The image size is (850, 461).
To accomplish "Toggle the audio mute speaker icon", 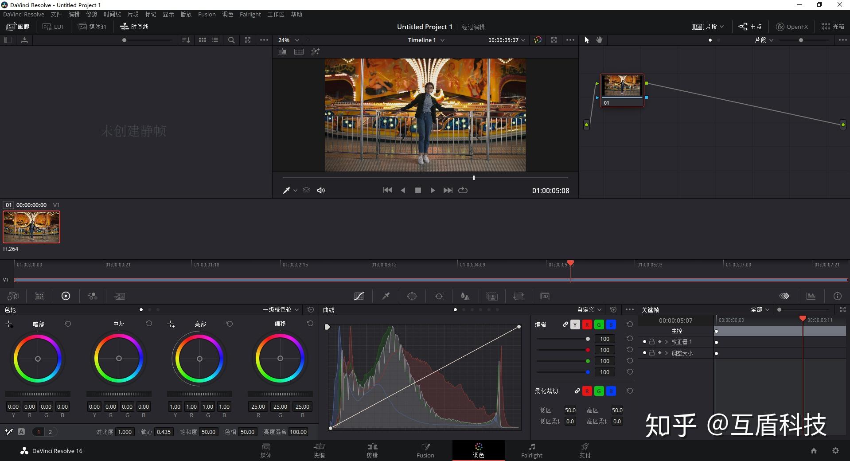I will point(321,190).
